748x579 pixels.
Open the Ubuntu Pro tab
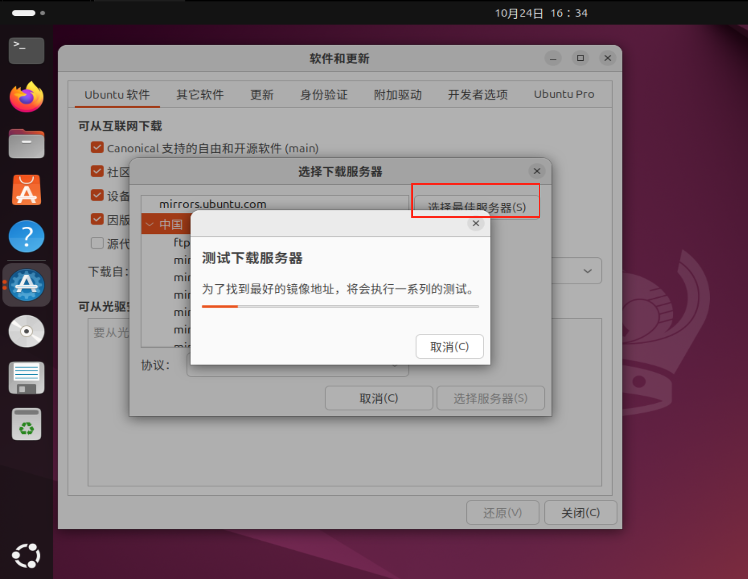point(564,95)
